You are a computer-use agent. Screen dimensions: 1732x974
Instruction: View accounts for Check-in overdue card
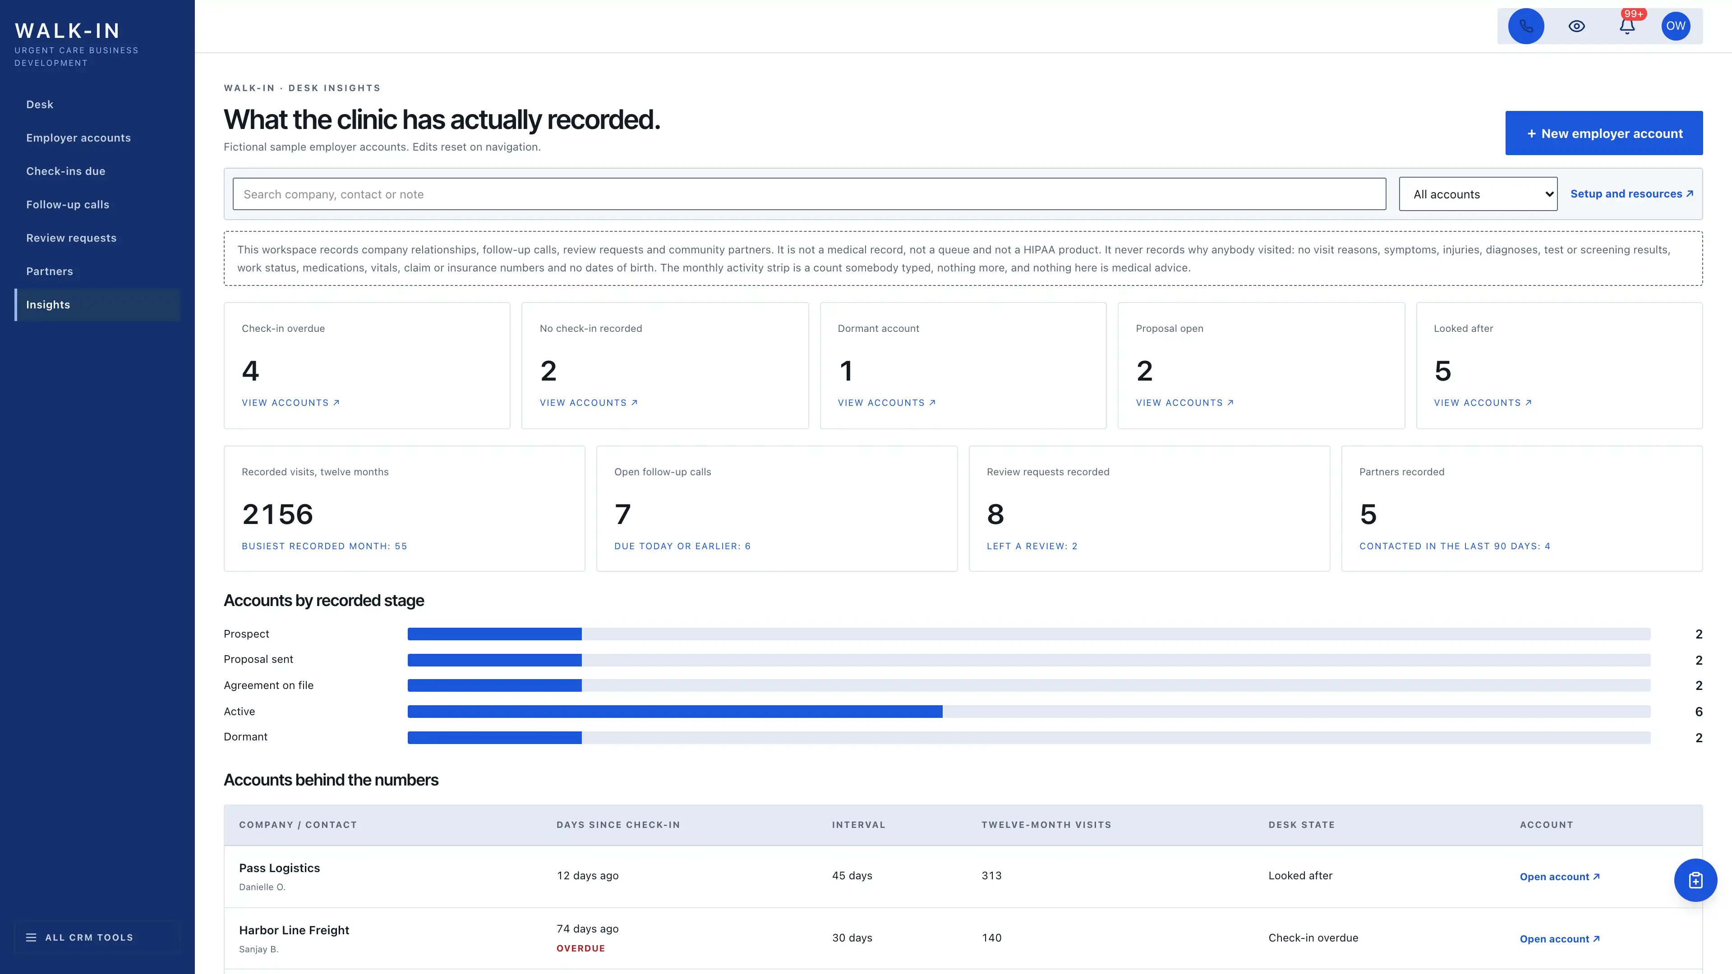[x=290, y=403]
